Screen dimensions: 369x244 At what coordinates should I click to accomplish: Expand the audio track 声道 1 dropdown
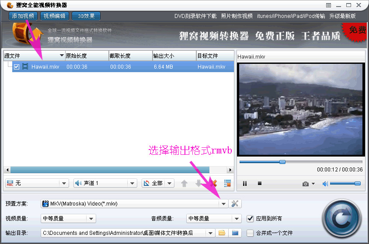point(132,183)
